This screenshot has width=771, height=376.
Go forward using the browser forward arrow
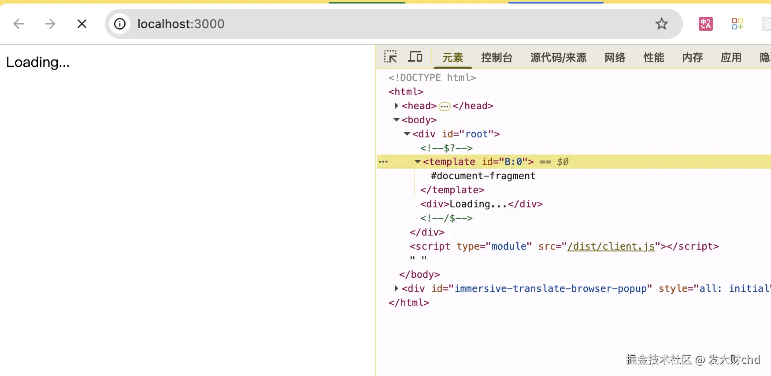pos(50,24)
